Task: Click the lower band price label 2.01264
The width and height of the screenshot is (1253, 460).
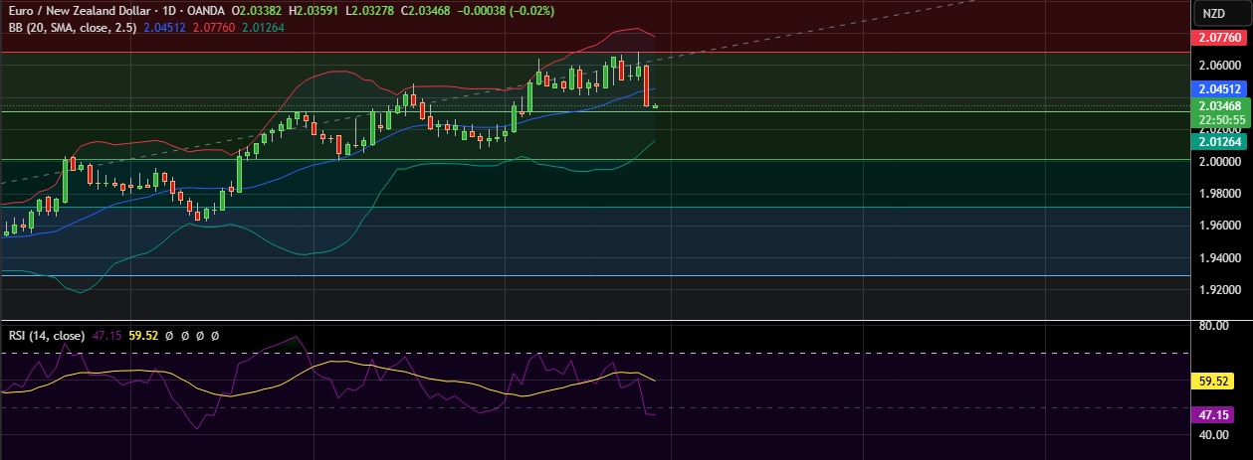Action: click(1221, 142)
